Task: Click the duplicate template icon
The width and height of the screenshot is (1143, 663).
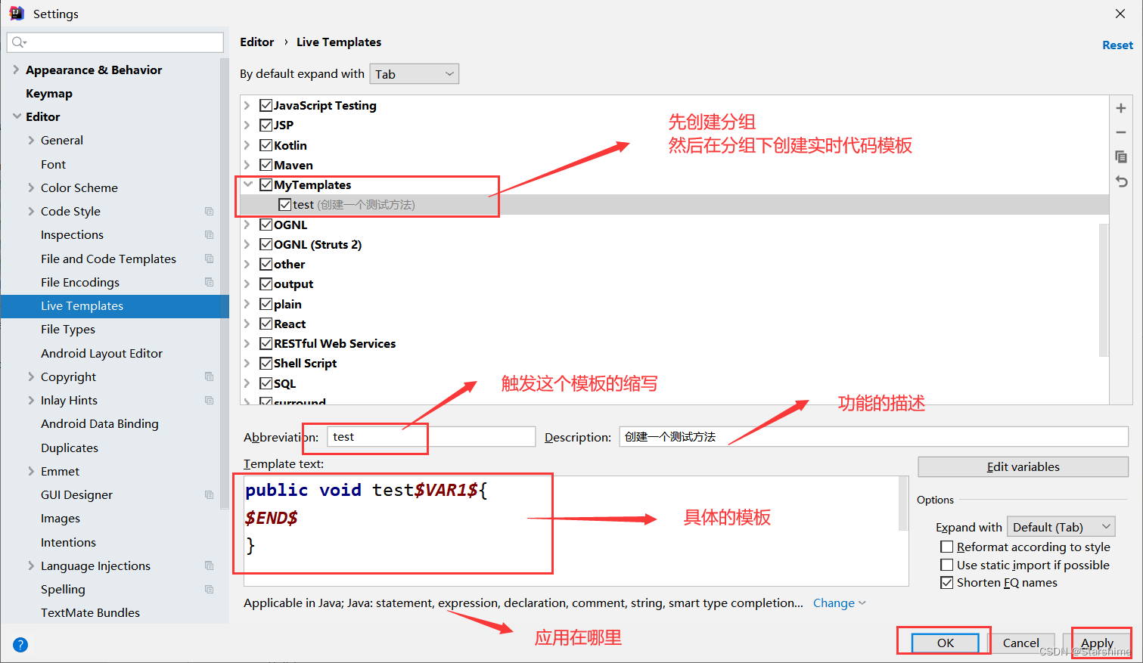Action: [x=1121, y=156]
